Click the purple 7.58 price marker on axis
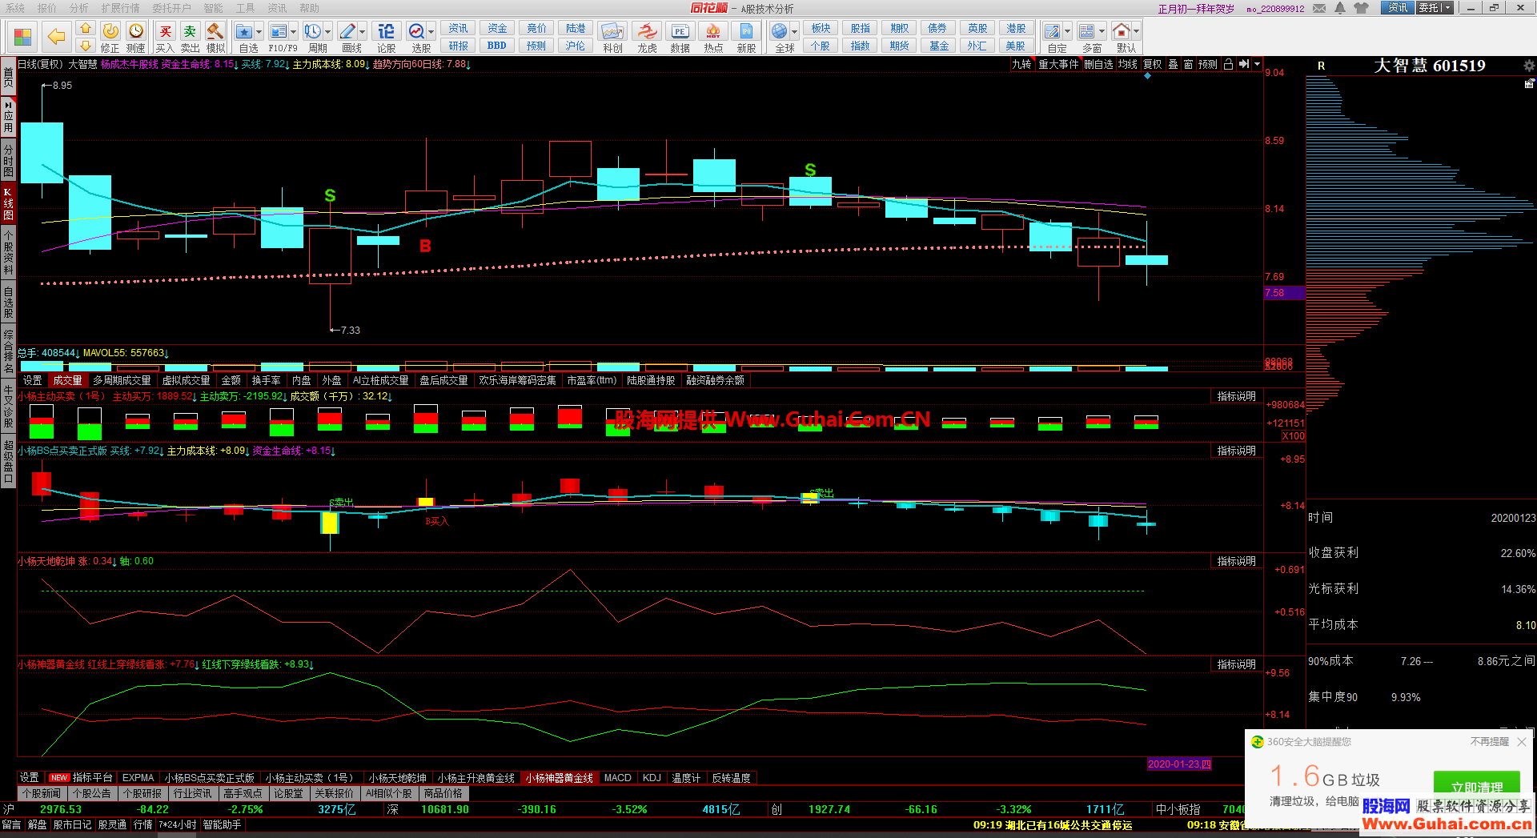The image size is (1537, 838). 1283,293
